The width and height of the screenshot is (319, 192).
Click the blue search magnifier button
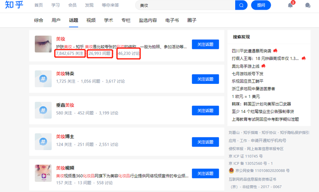tap(241, 5)
